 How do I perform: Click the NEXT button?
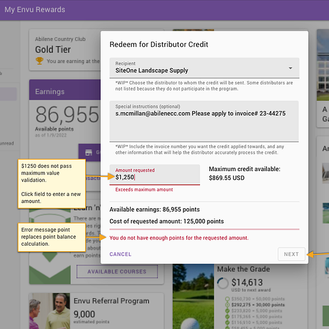coord(291,254)
